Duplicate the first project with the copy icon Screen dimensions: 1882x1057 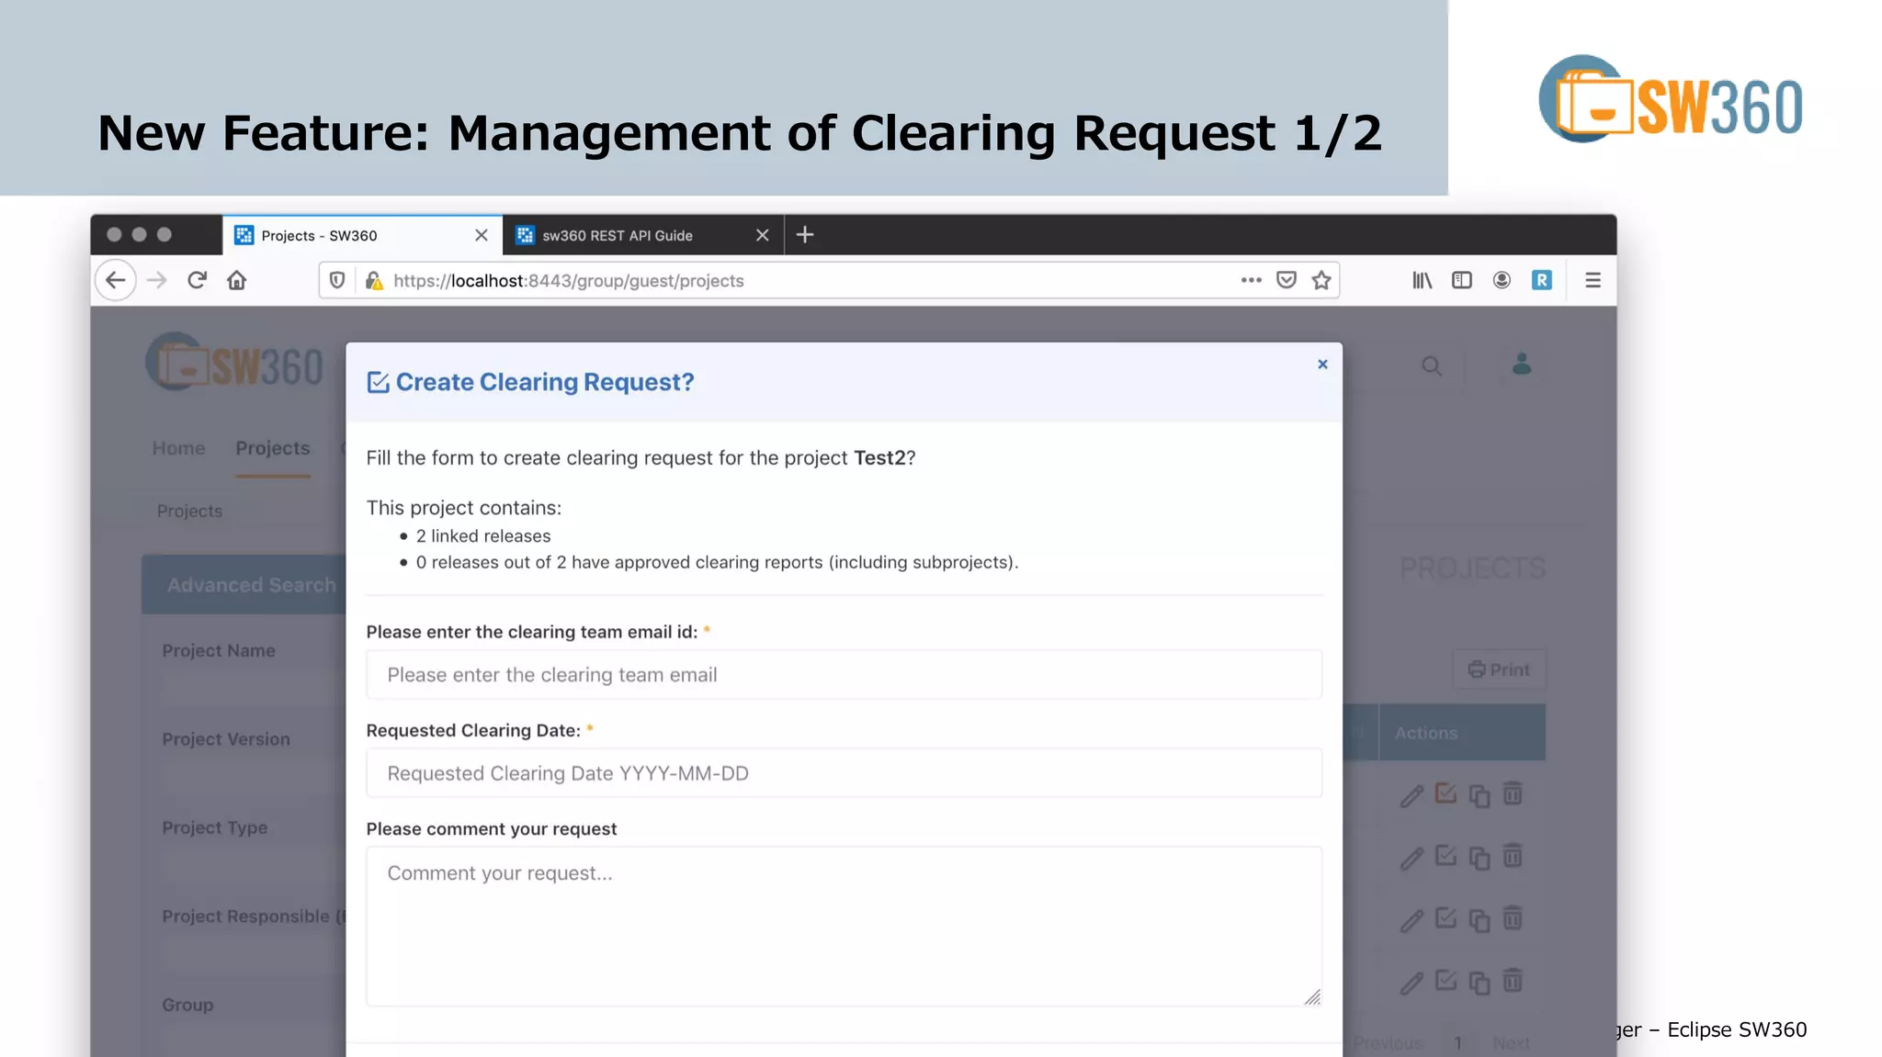[x=1480, y=796]
